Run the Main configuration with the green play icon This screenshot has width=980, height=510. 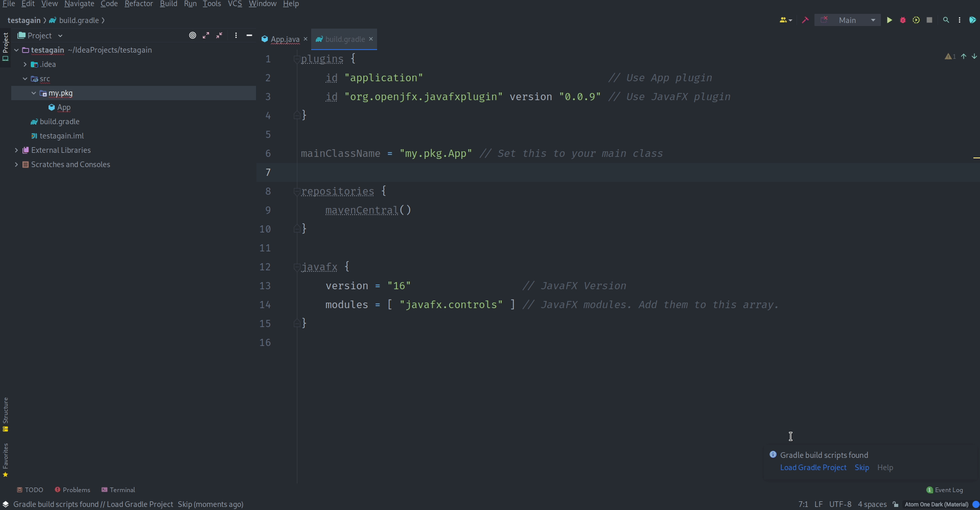[889, 20]
